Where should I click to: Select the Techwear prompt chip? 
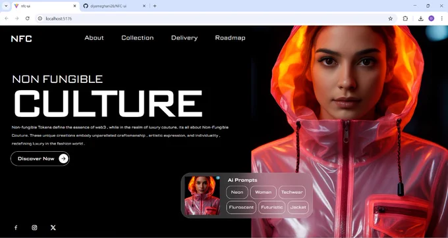point(292,192)
